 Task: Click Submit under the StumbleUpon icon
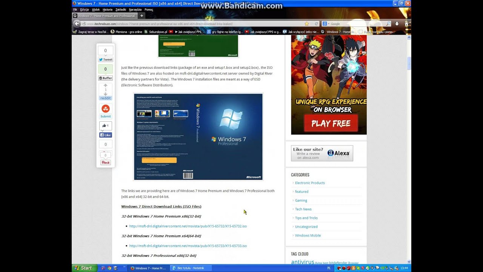pyautogui.click(x=106, y=116)
